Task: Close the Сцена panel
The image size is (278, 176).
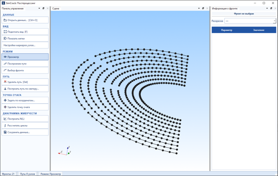Action: (207, 8)
